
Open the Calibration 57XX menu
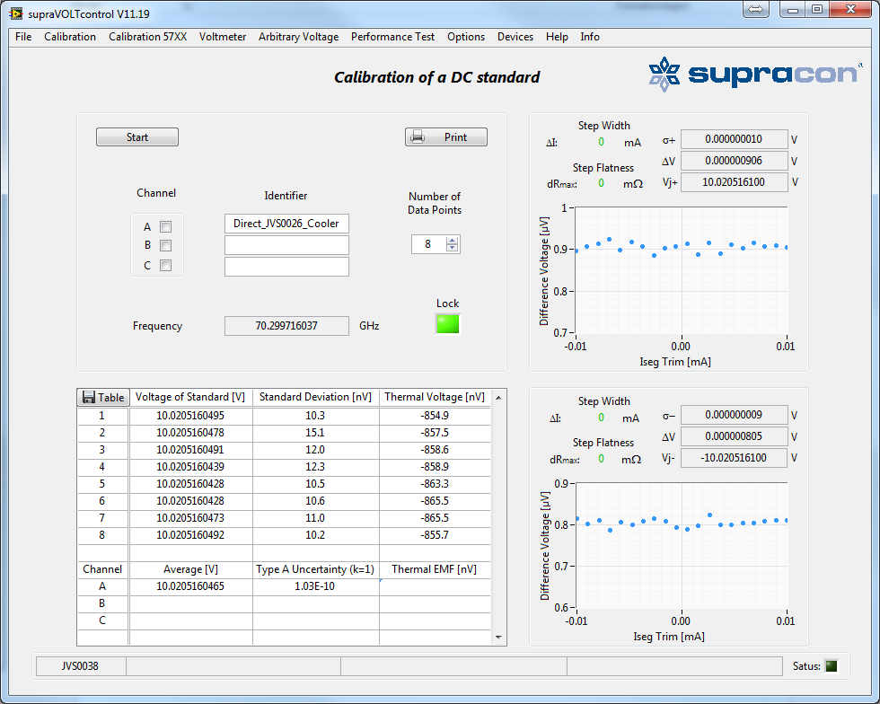[x=147, y=37]
